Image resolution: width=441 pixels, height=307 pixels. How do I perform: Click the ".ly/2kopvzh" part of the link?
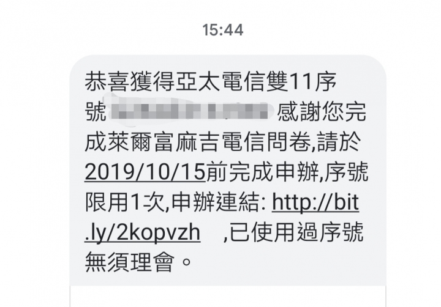142,233
